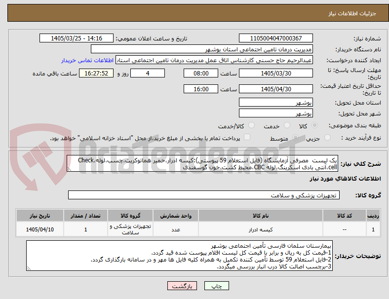Click the response deadline date 1405/03/30
The image size is (389, 299).
click(276, 73)
